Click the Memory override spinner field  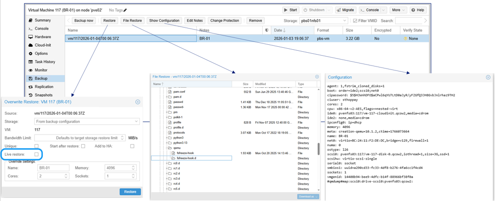pos(117,168)
